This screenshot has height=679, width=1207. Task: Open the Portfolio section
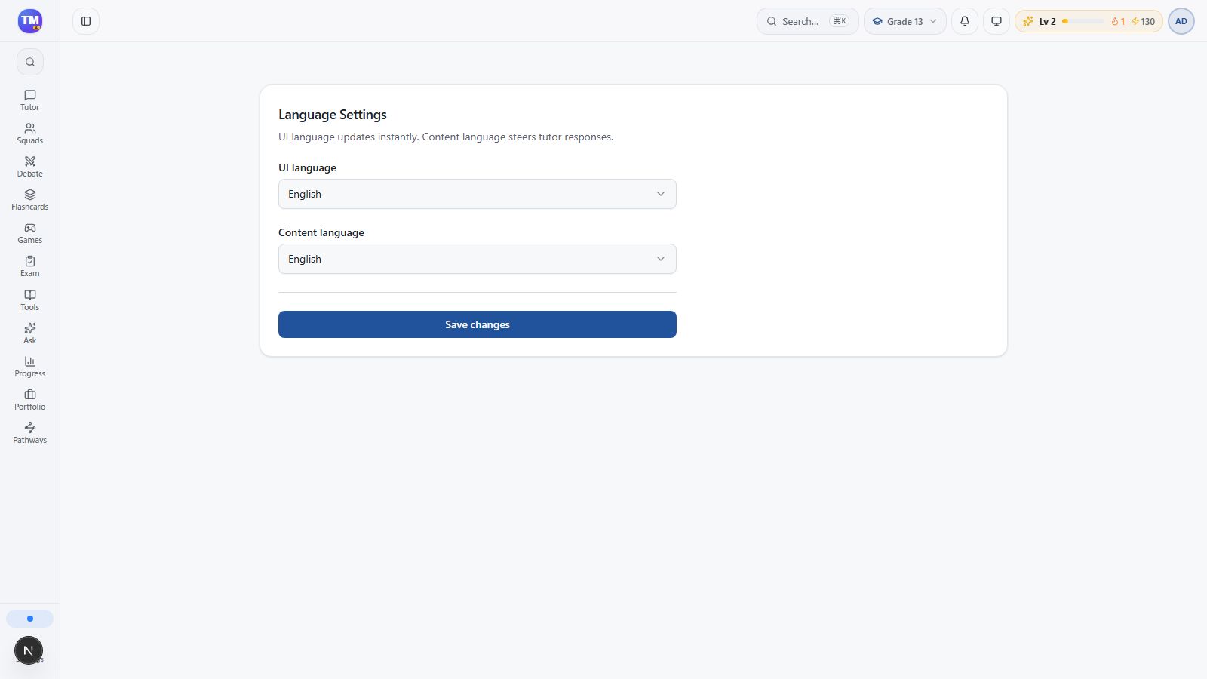pyautogui.click(x=30, y=400)
